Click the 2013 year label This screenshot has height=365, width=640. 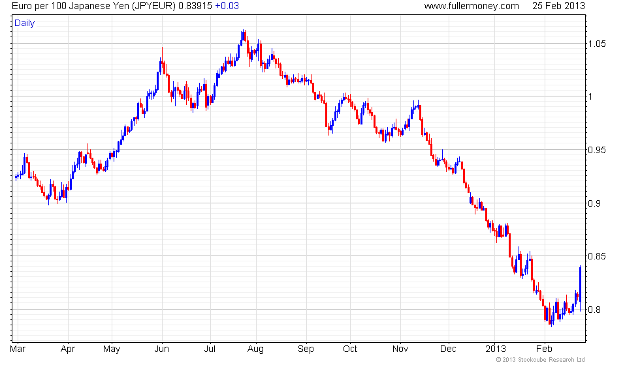[496, 349]
